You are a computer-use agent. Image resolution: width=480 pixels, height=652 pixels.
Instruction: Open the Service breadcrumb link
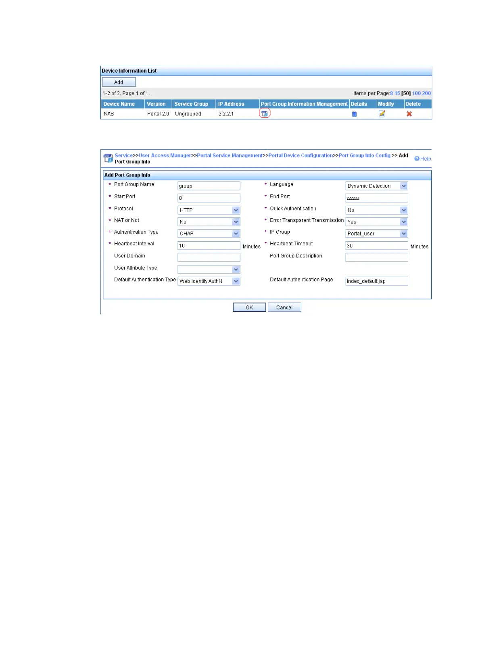123,155
